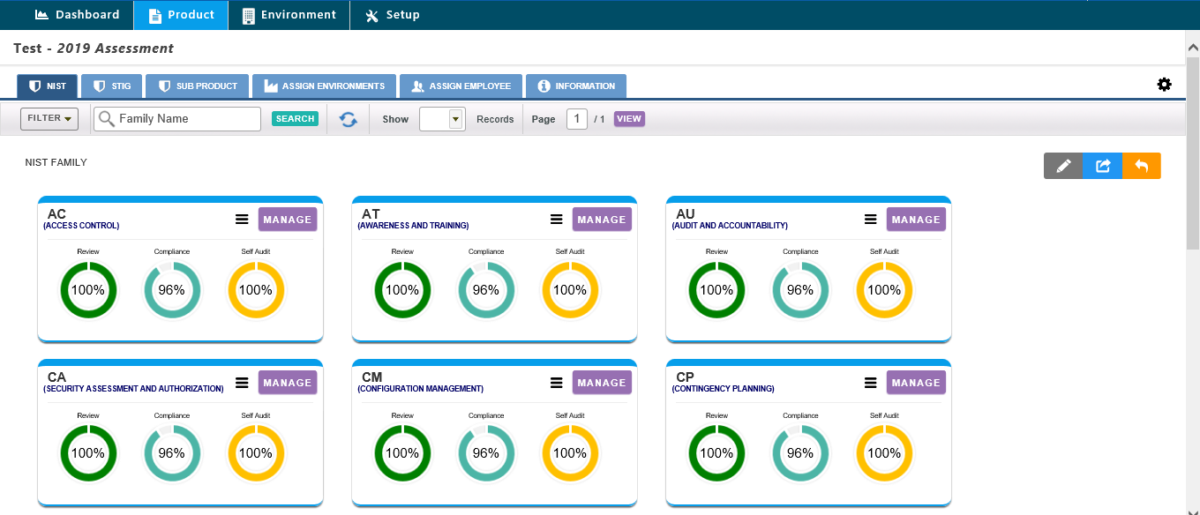Open hamburger menu on AU card
The image size is (1200, 515).
pyautogui.click(x=870, y=220)
